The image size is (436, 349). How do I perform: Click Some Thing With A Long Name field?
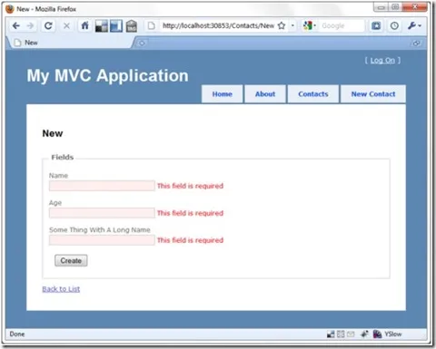tap(102, 240)
